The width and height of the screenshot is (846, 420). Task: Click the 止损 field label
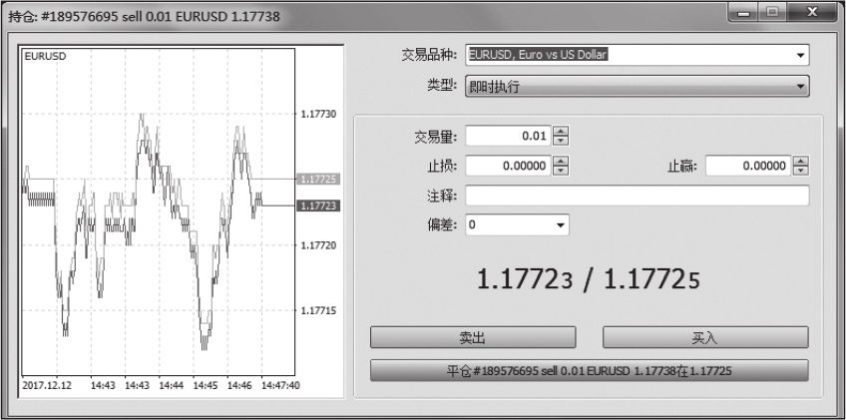[x=442, y=167]
